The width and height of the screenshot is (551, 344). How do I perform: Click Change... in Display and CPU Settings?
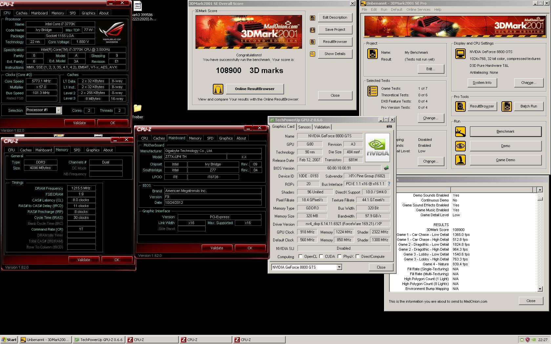[x=529, y=83]
